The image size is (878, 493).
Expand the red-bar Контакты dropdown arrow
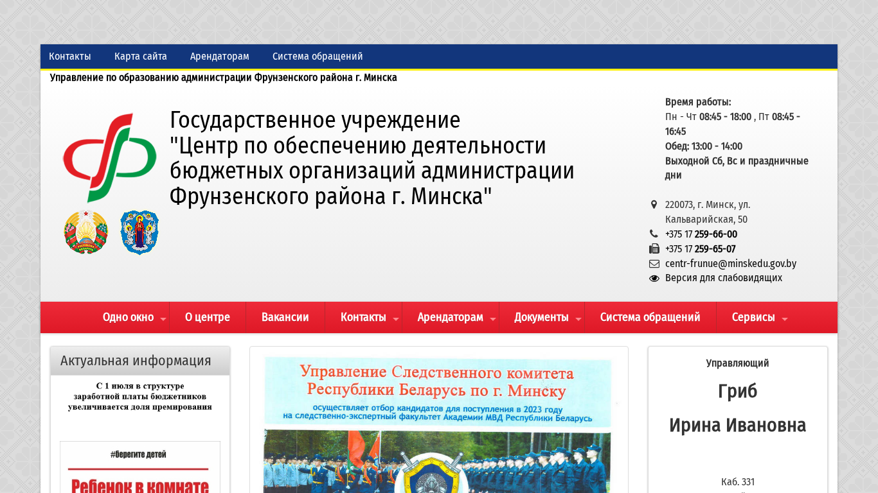click(396, 319)
